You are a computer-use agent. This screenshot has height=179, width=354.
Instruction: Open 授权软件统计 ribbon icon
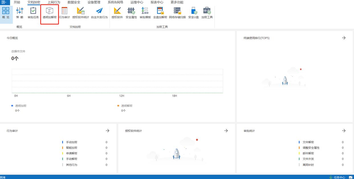tap(81, 13)
